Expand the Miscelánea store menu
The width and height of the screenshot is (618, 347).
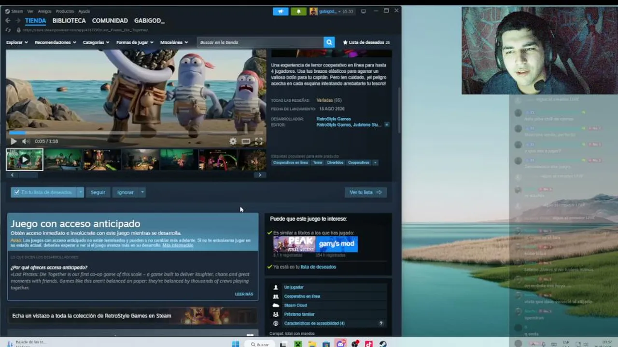(x=174, y=42)
